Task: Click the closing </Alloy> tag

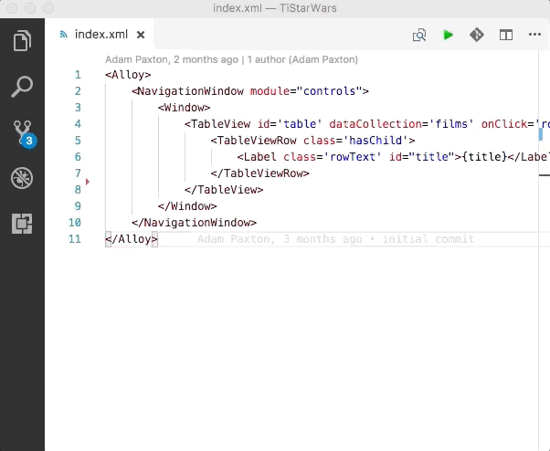Action: pyautogui.click(x=132, y=239)
